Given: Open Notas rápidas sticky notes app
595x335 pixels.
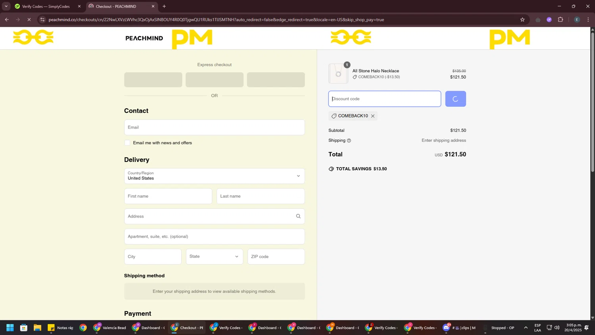Looking at the screenshot, I should click(61, 328).
